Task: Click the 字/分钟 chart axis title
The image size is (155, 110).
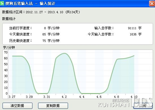Action: 9,48
